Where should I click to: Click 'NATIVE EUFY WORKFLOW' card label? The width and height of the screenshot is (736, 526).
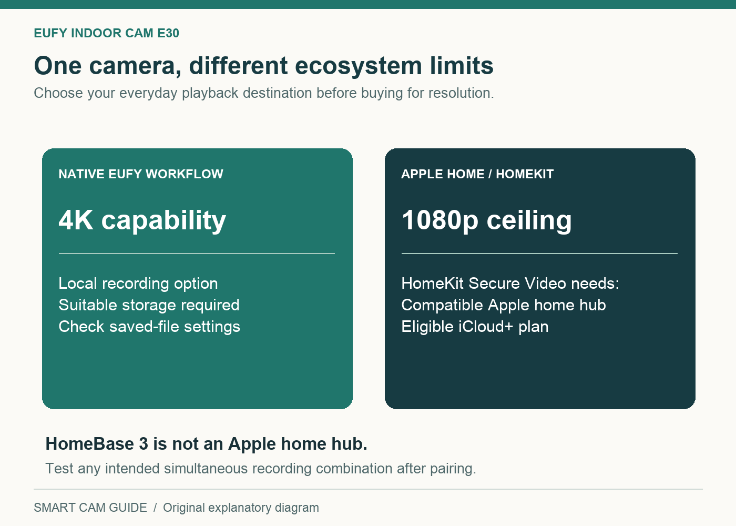[x=141, y=174]
